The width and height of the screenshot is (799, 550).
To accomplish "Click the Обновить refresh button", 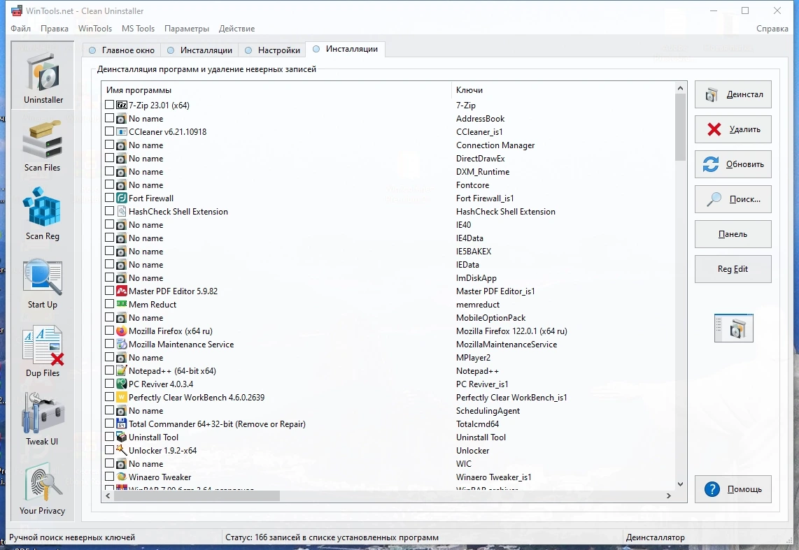I will click(x=733, y=164).
